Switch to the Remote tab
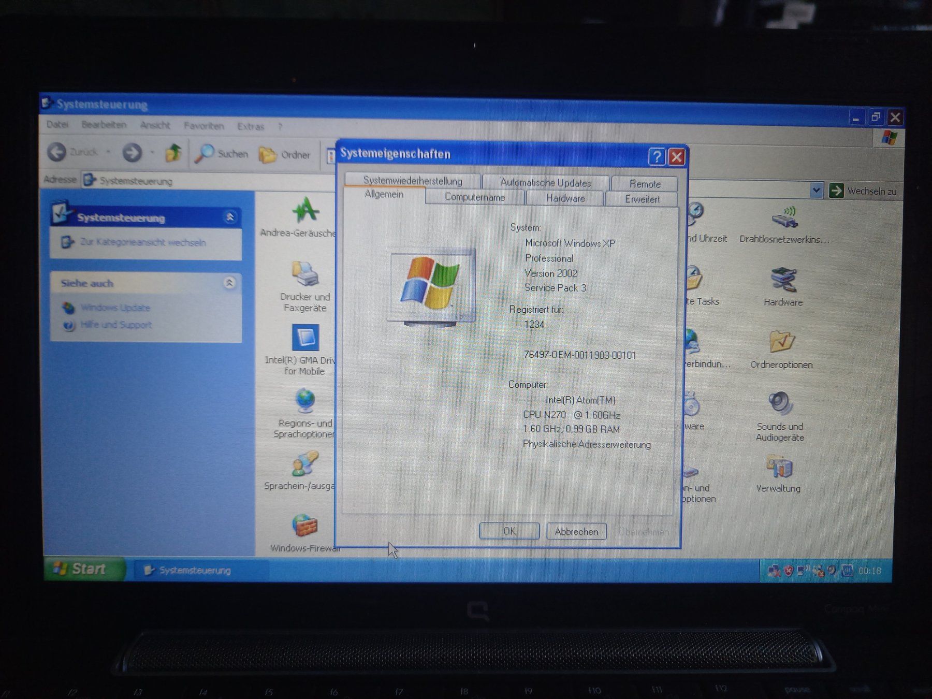This screenshot has width=932, height=699. pyautogui.click(x=645, y=183)
